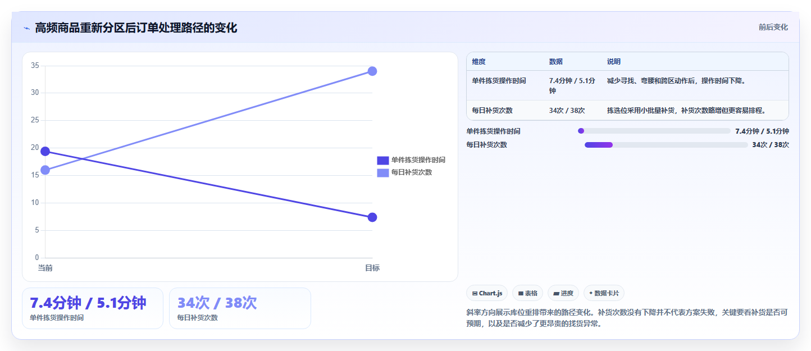Open the 7.4分钟 / 5.1分钟 data card

[93, 308]
